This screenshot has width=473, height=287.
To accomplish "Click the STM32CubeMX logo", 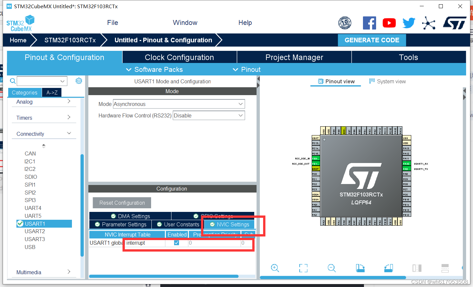I will coord(20,23).
